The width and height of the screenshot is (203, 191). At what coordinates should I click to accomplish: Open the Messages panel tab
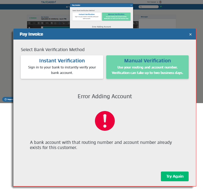(x=144, y=17)
